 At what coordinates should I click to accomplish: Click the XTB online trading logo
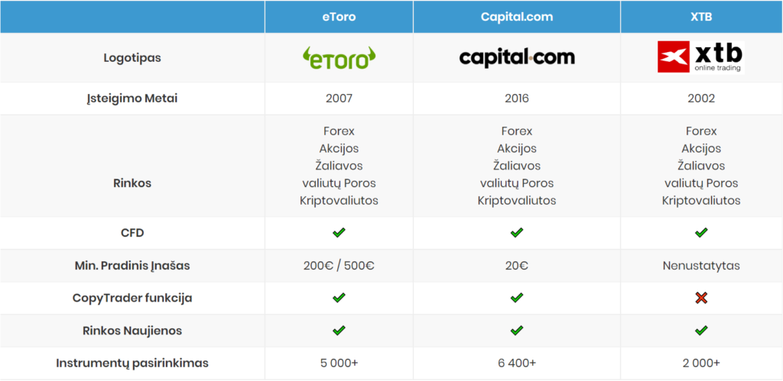click(x=701, y=57)
